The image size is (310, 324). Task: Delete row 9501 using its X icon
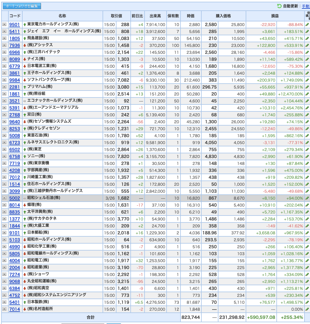(x=4, y=24)
